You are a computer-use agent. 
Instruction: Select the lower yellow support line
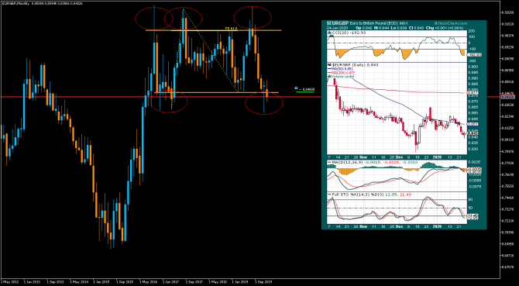pos(217,92)
